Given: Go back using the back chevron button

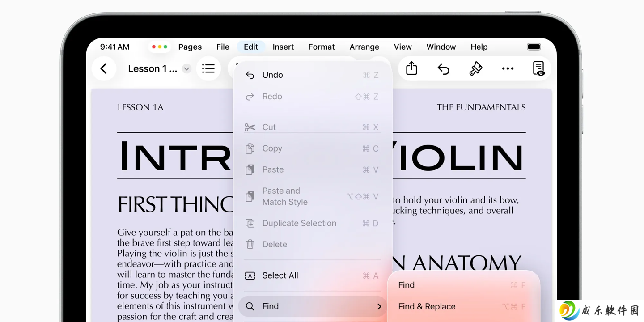Looking at the screenshot, I should pyautogui.click(x=104, y=68).
